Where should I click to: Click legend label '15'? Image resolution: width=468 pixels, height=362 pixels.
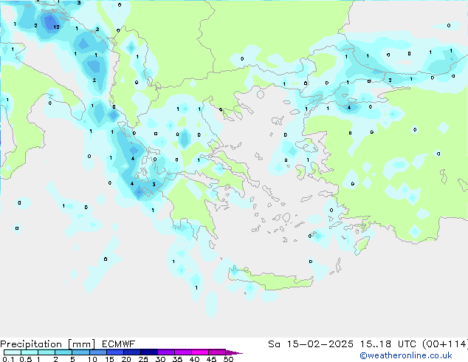(109, 359)
